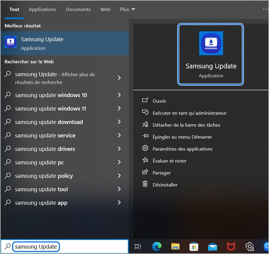Open the Settings gear in taskbar
This screenshot has height=254, width=269.
click(x=249, y=246)
